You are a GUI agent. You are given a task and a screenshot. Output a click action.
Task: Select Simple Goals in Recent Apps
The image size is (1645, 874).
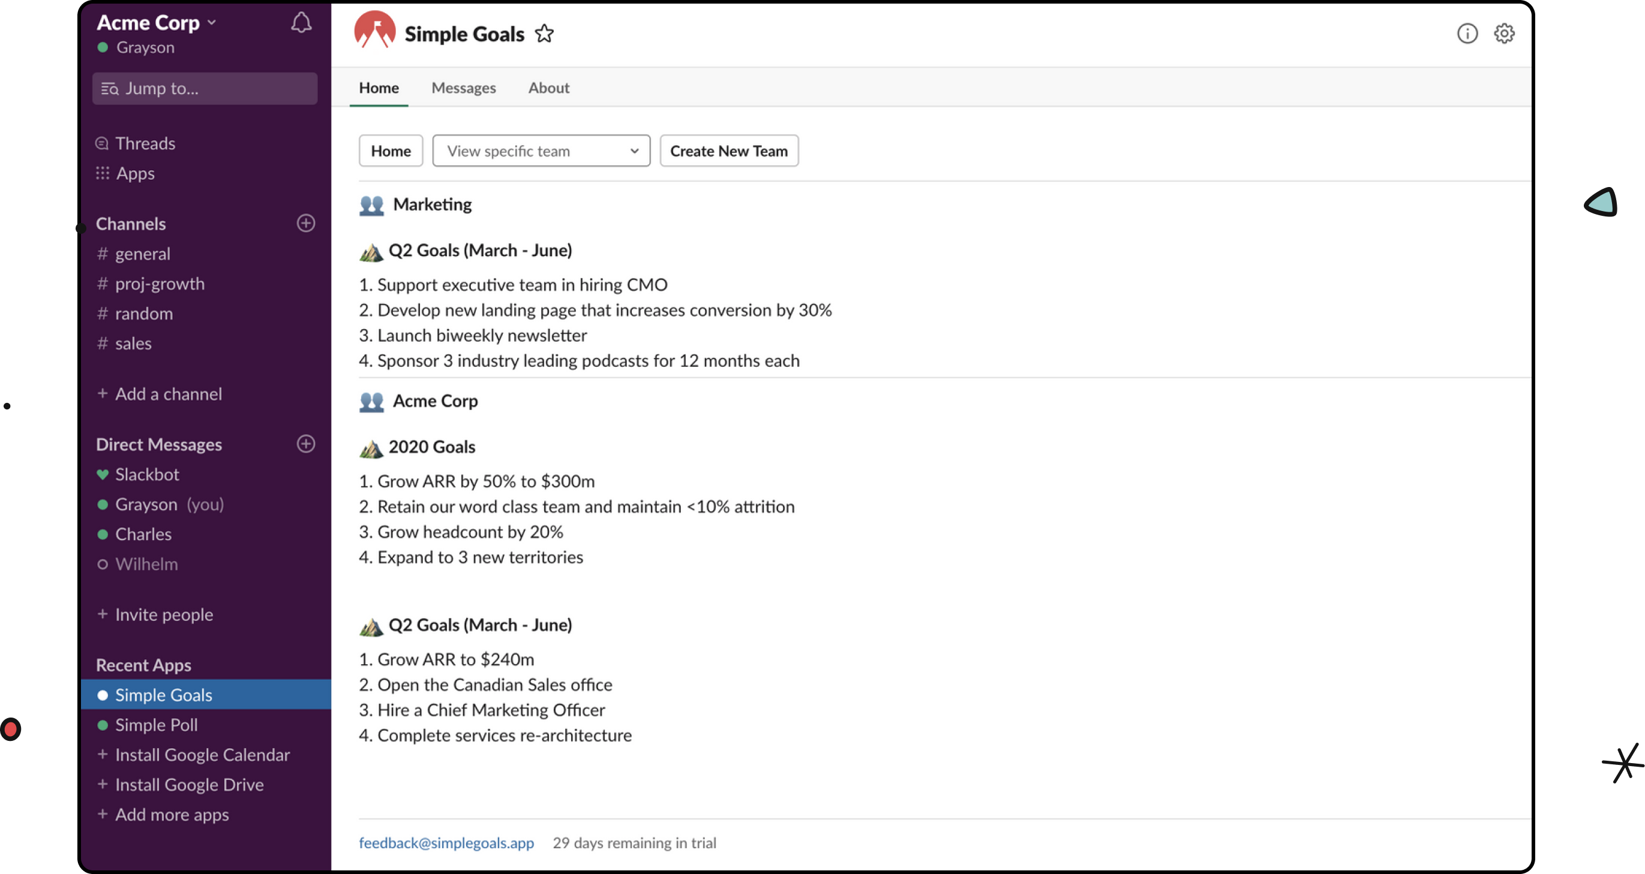pos(206,695)
